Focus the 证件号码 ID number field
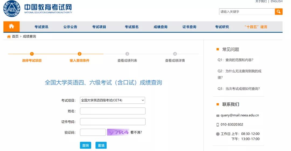Viewport: 291px width, 151px height. click(x=113, y=121)
